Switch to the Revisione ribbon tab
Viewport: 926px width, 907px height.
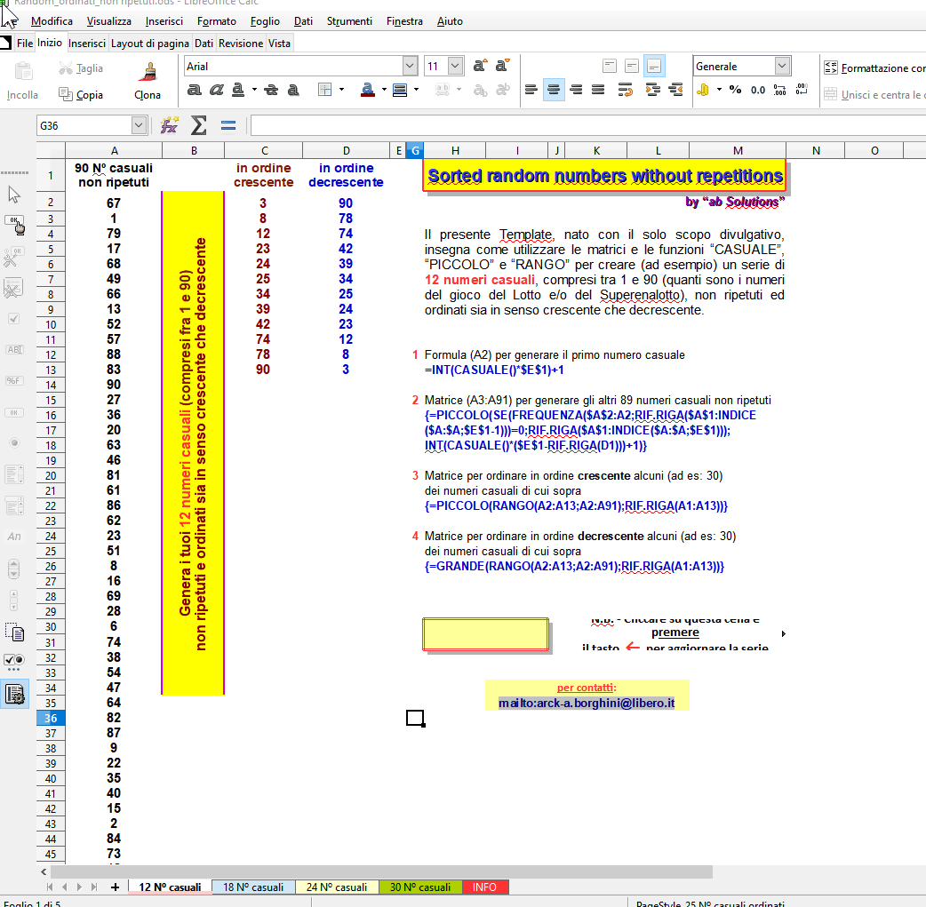[241, 44]
